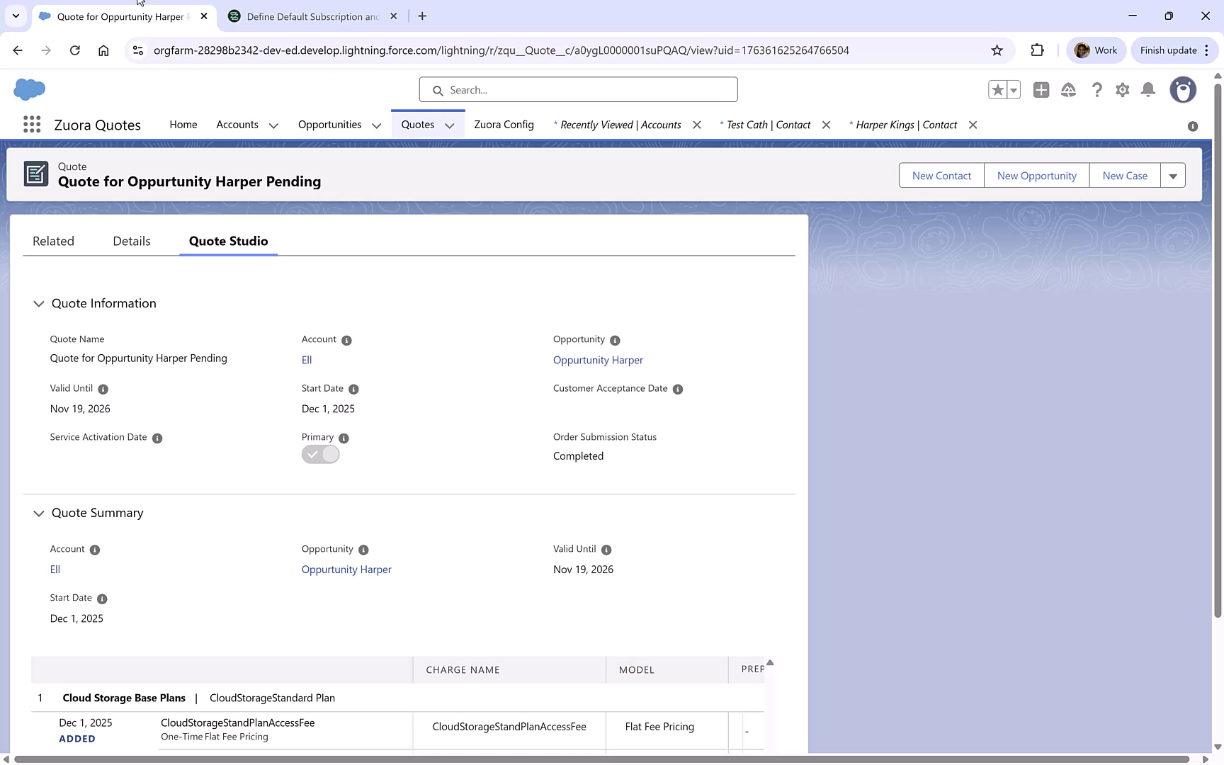The width and height of the screenshot is (1224, 765).
Task: Click inside the Search field
Action: [577, 90]
